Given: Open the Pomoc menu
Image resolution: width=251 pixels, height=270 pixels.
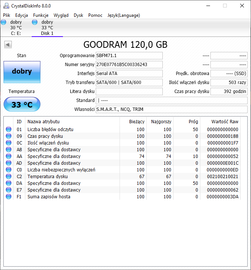Looking at the screenshot, I should [95, 15].
